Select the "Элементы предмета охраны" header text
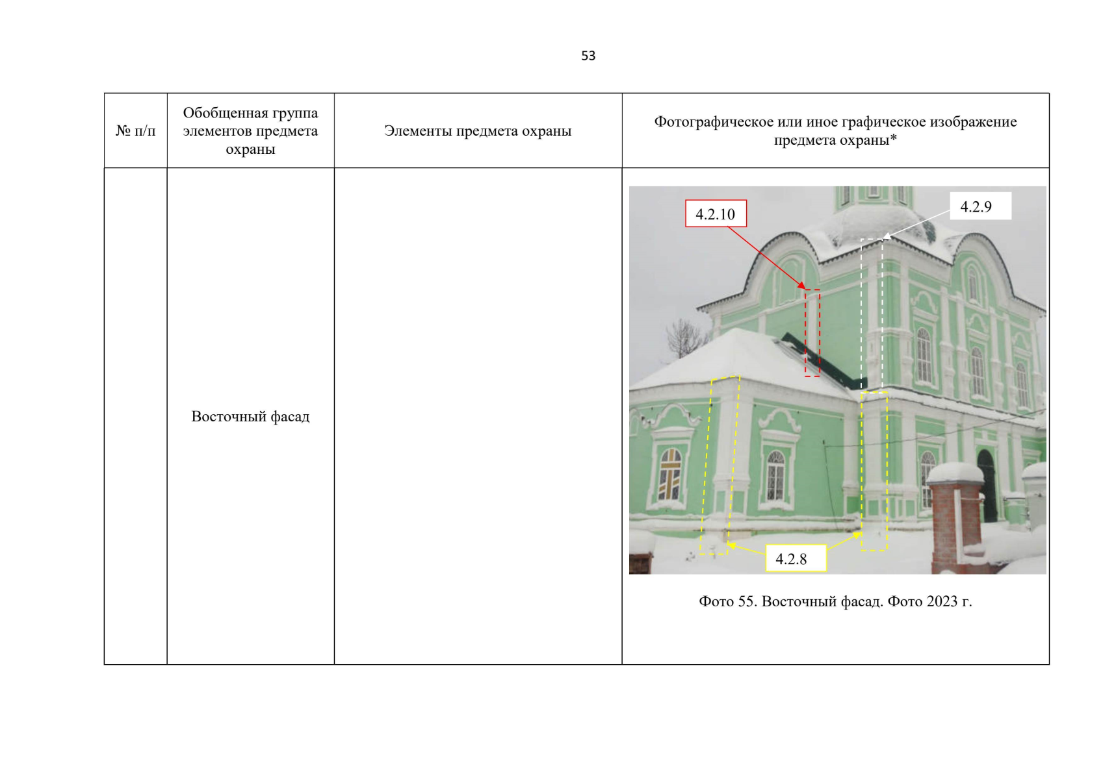The width and height of the screenshot is (1103, 779). point(478,130)
